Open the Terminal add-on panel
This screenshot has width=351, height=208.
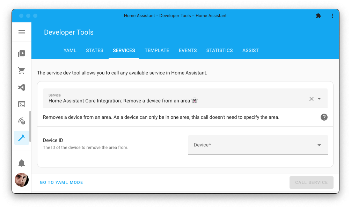click(x=22, y=104)
